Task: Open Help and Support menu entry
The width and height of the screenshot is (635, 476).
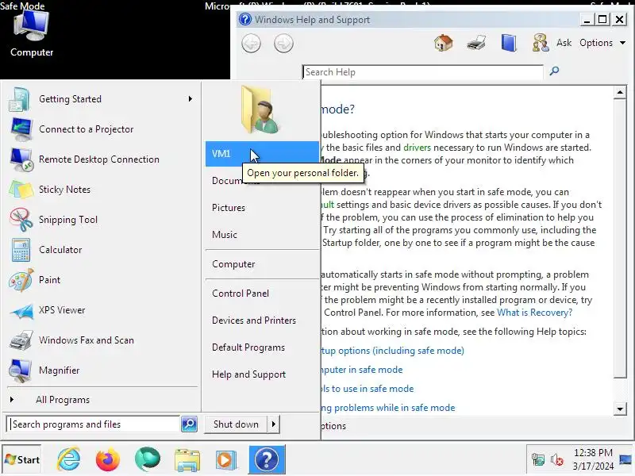Action: [262, 374]
